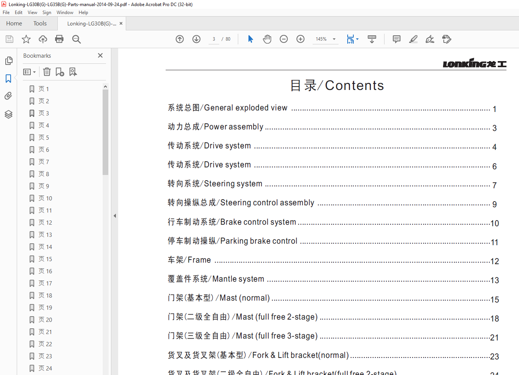Click the upload to cloud icon
Viewport: 519px width, 375px height.
click(43, 39)
